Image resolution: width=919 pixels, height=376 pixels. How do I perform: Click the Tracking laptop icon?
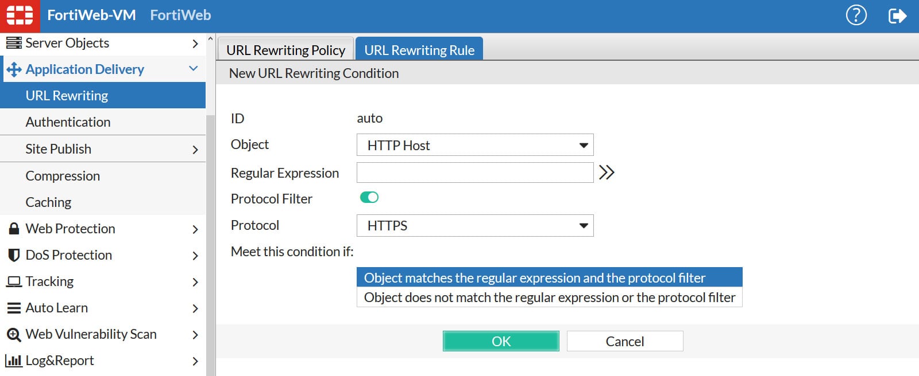[14, 281]
